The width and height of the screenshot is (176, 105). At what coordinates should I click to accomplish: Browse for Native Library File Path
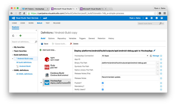point(158,70)
